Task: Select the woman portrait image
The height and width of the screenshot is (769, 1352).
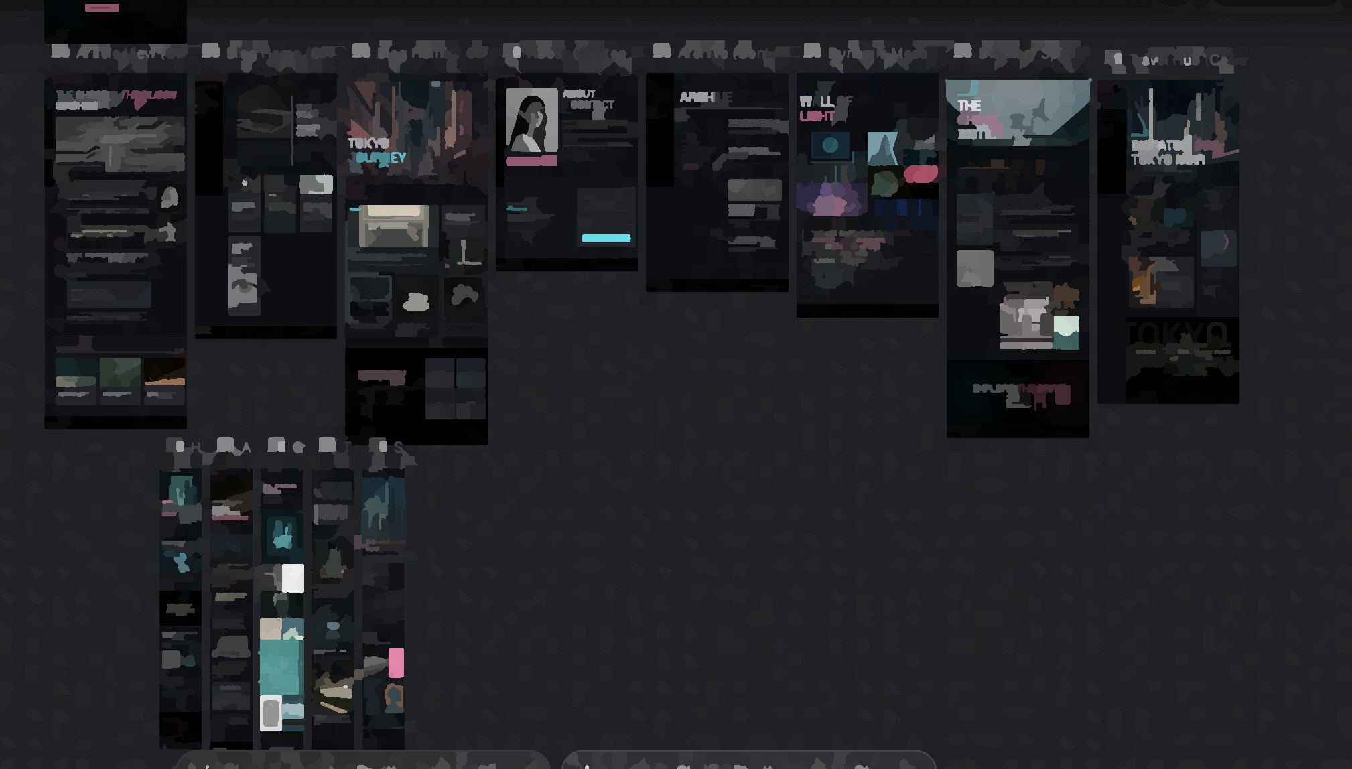Action: point(532,121)
